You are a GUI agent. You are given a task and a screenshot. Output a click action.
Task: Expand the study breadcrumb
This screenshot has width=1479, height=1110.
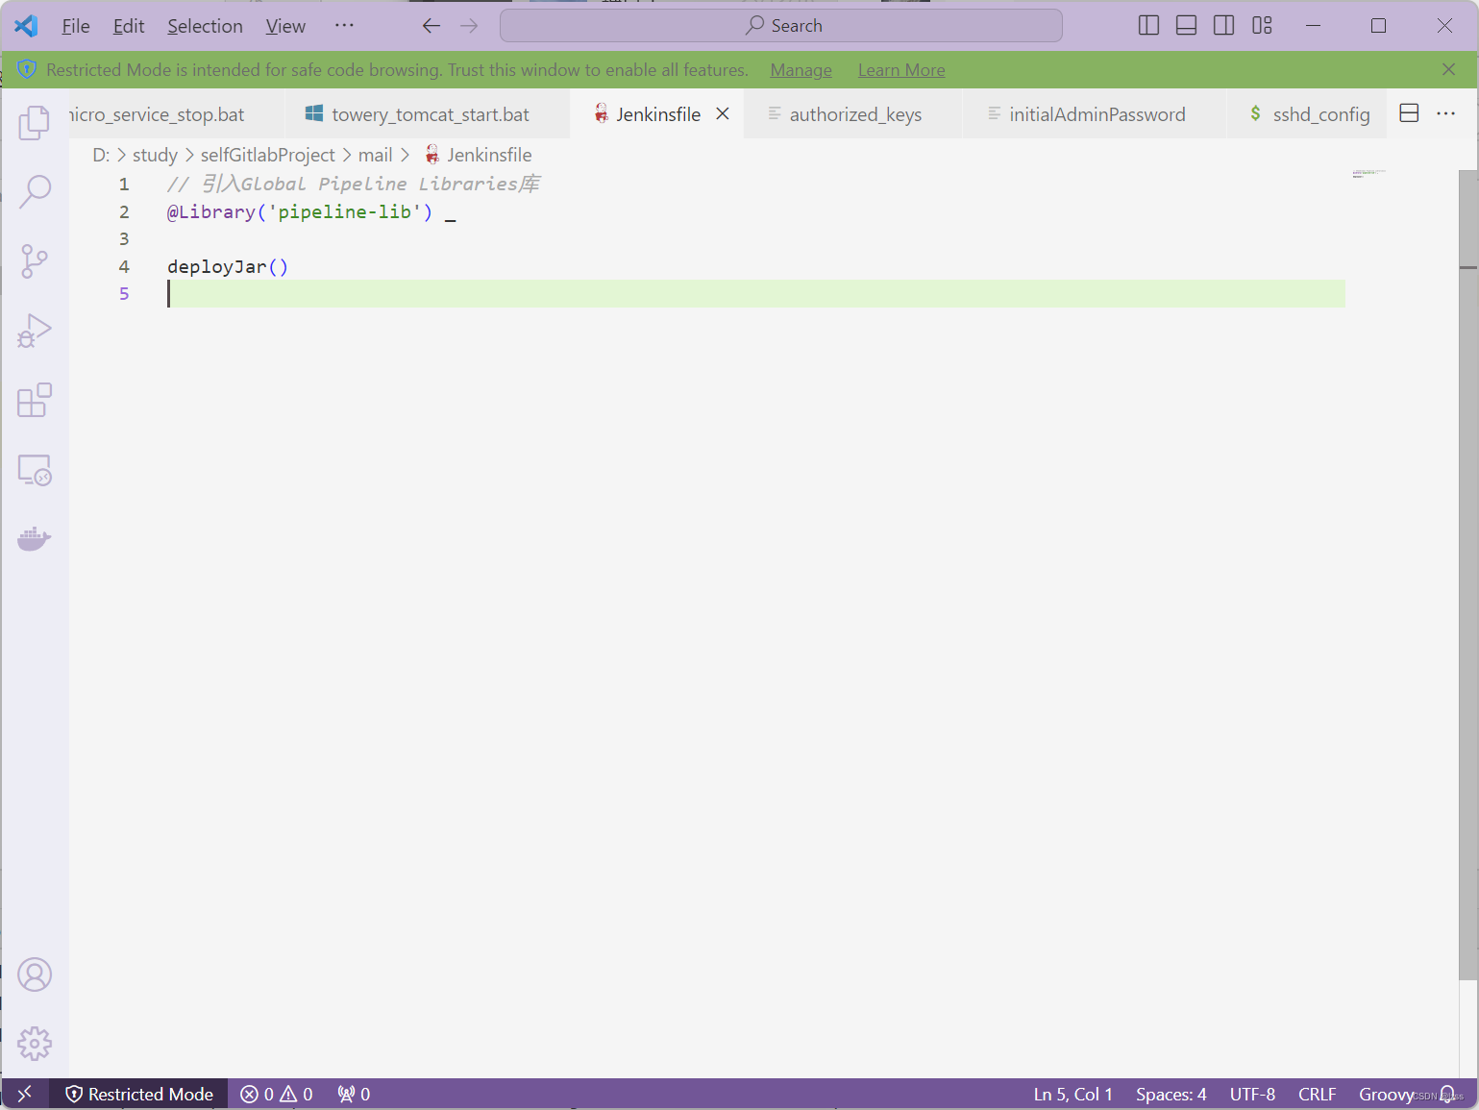(155, 155)
